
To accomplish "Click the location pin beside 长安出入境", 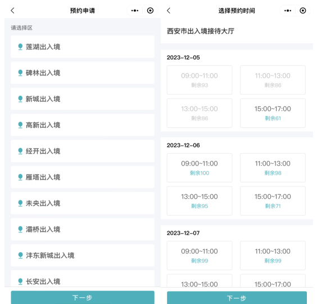I will (x=20, y=281).
